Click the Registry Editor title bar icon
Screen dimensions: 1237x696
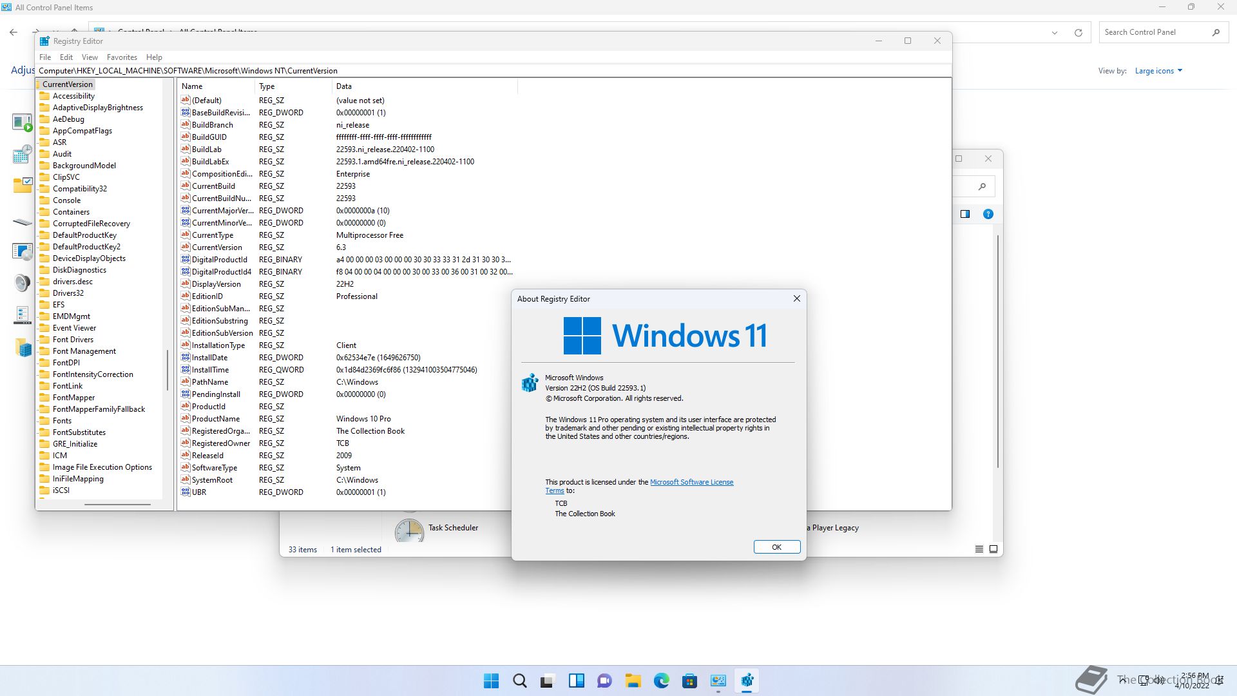(x=44, y=41)
